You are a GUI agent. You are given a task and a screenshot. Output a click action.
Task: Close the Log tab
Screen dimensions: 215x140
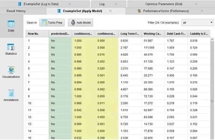(x=116, y=4)
